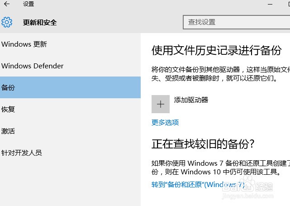The image size is (290, 206).
Task: Click the plus icon to add a drive
Action: 161,104
